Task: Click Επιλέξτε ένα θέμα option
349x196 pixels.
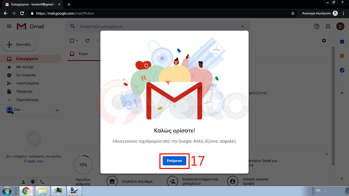Action: [x=130, y=181]
